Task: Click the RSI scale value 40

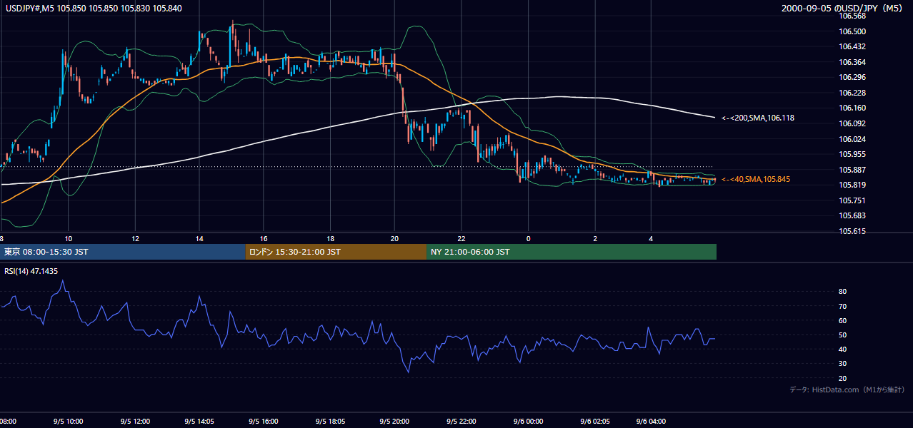Action: coord(843,349)
